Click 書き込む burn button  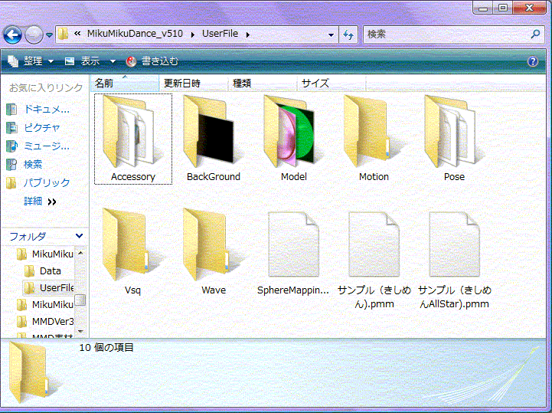pos(153,61)
